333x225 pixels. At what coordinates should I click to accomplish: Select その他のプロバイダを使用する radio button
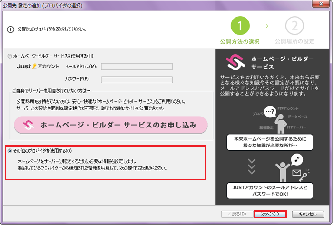coord(10,151)
